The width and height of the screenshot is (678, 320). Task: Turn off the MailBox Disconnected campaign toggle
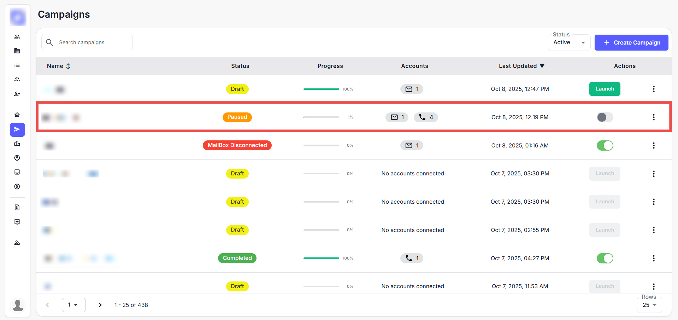pyautogui.click(x=605, y=145)
